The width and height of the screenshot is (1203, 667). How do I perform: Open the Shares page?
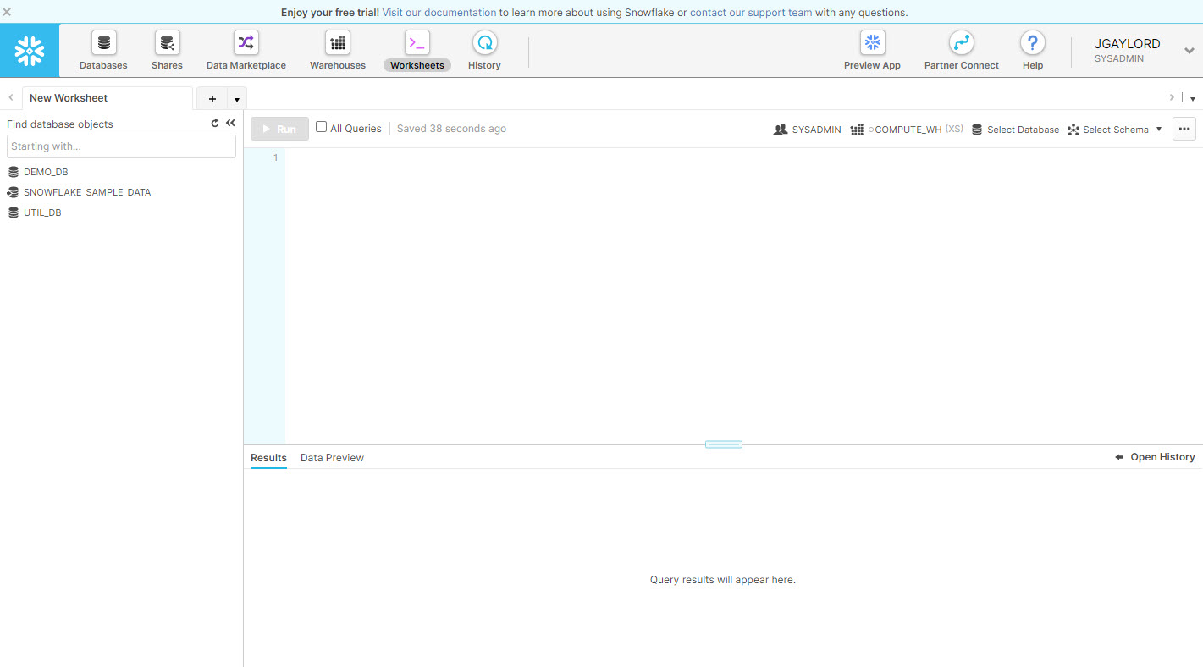(x=167, y=51)
